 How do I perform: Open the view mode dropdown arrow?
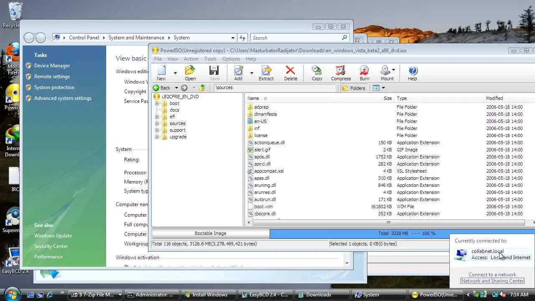coord(383,88)
